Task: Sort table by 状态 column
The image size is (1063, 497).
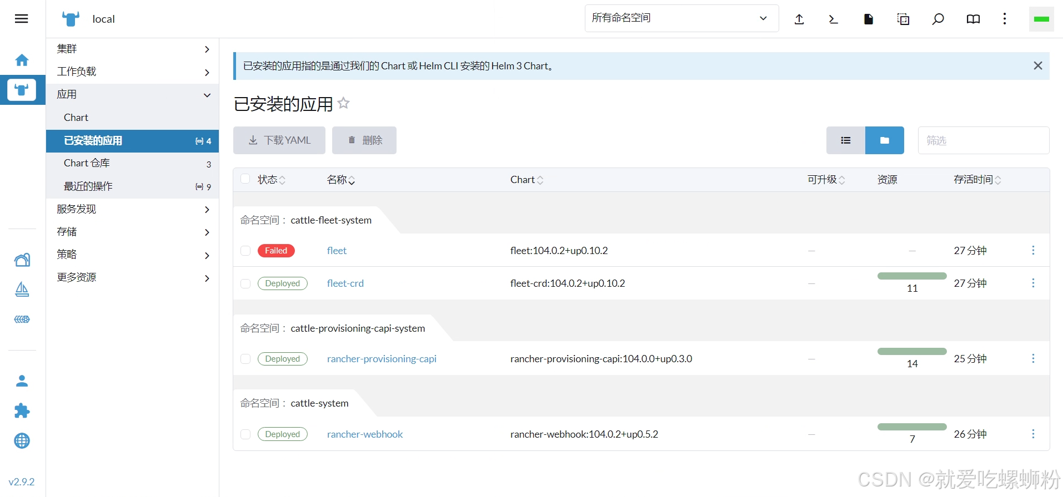Action: (x=272, y=180)
